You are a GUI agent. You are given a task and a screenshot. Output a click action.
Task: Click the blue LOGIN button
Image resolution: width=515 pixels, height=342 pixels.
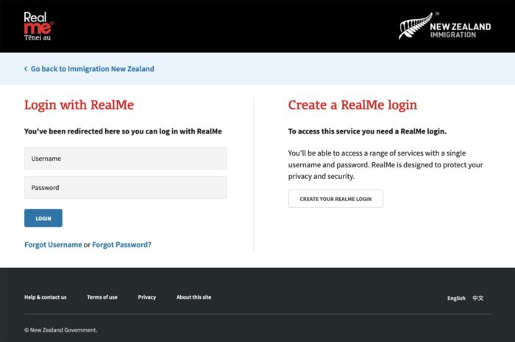[x=43, y=218]
